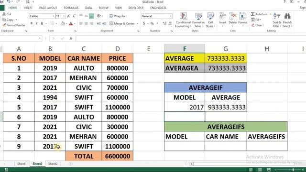Image resolution: width=306 pixels, height=172 pixels.
Task: Click the Cut scissors icon
Action: coord(4,14)
